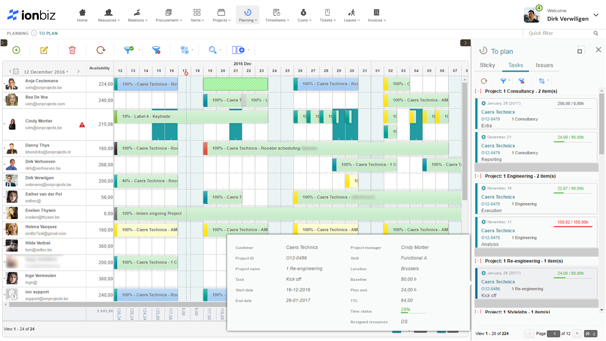
Task: Open the 12 December 2016 date dropdown
Action: 46,72
